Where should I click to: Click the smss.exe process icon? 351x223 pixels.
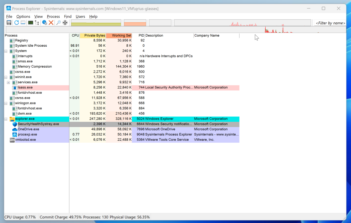pos(15,61)
